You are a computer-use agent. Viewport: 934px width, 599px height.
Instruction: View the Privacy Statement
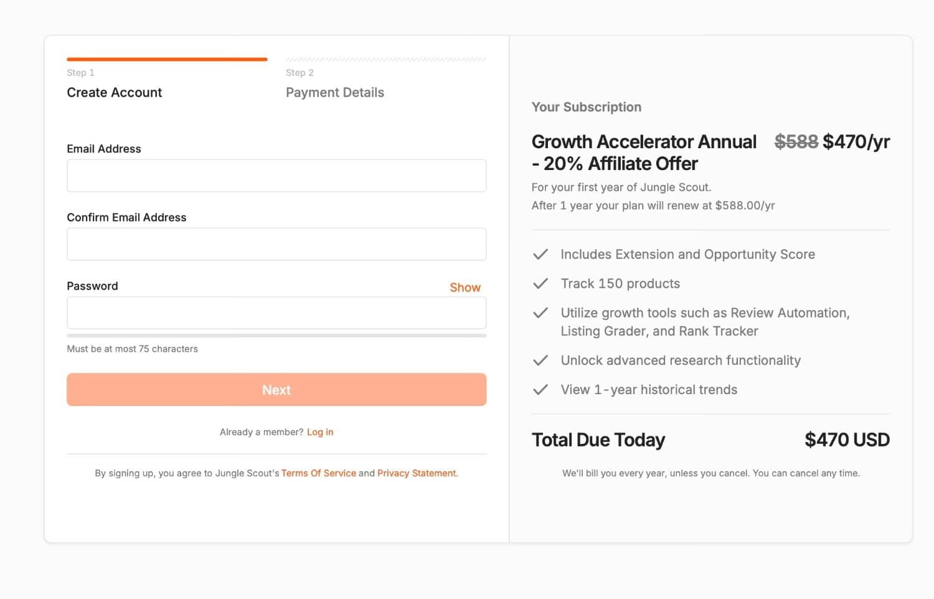[416, 473]
